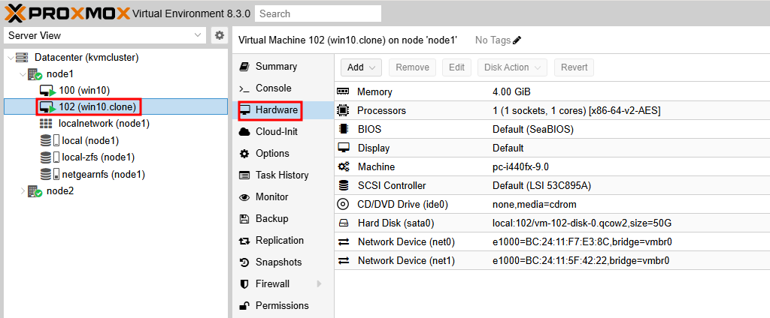The width and height of the screenshot is (770, 318).
Task: Open the Server View gear settings
Action: [219, 35]
